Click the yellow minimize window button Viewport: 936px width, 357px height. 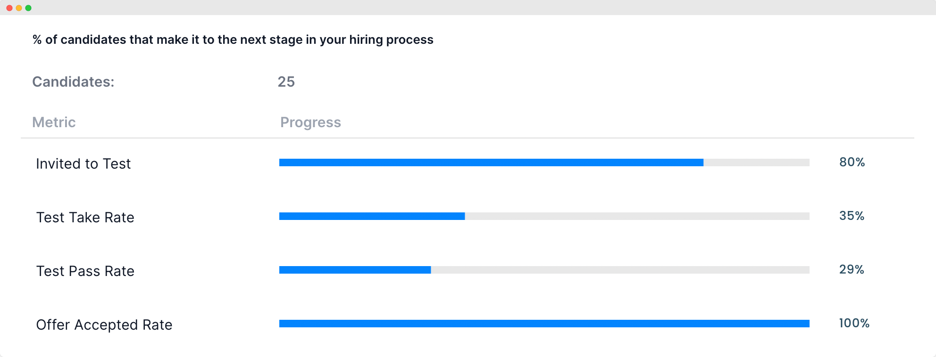click(19, 8)
